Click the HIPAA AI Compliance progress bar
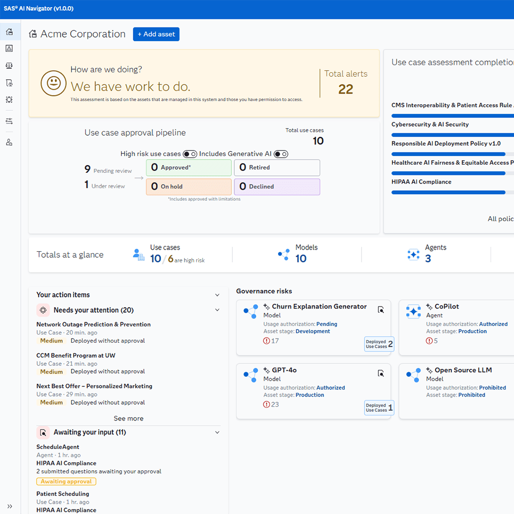Viewport: 514px width, 514px height. click(447, 192)
